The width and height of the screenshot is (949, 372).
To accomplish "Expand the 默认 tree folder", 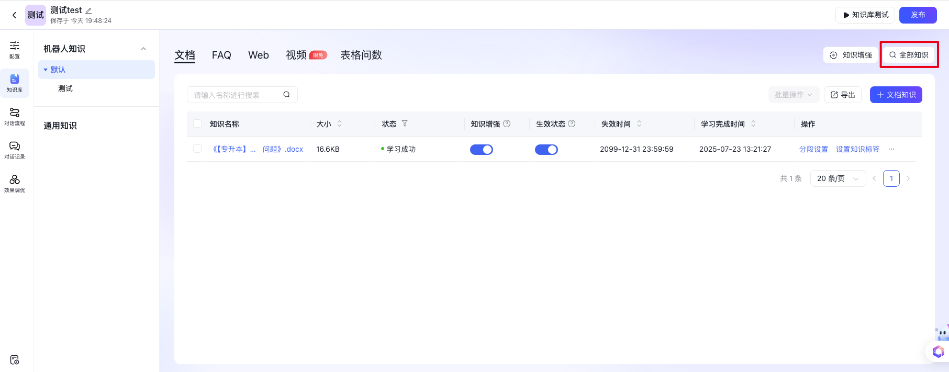I will tap(46, 70).
